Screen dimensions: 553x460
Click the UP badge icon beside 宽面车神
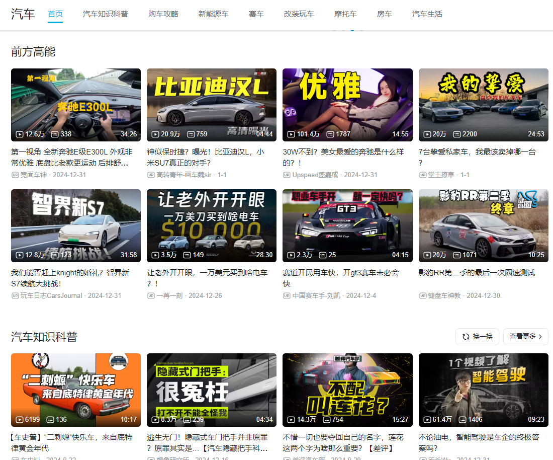pos(15,175)
